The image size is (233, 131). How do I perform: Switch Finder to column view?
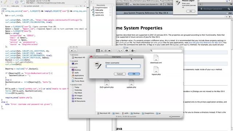pos(106,51)
